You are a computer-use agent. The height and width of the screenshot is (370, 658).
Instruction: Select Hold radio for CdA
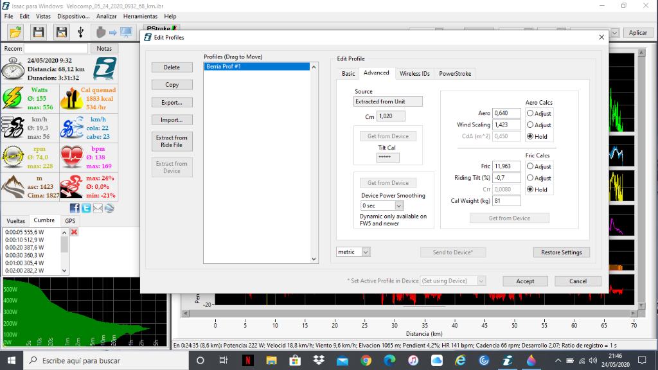pyautogui.click(x=530, y=136)
